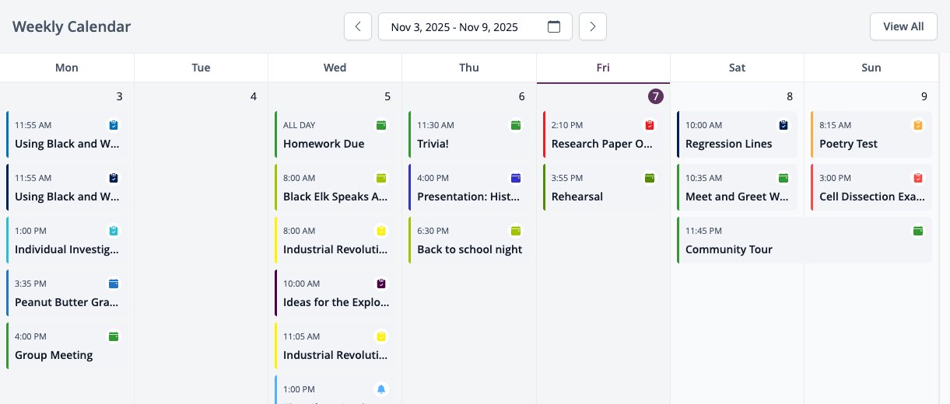Screen dimensions: 950x404
Task: Open the Group Meeting event
Action: [x=67, y=346]
